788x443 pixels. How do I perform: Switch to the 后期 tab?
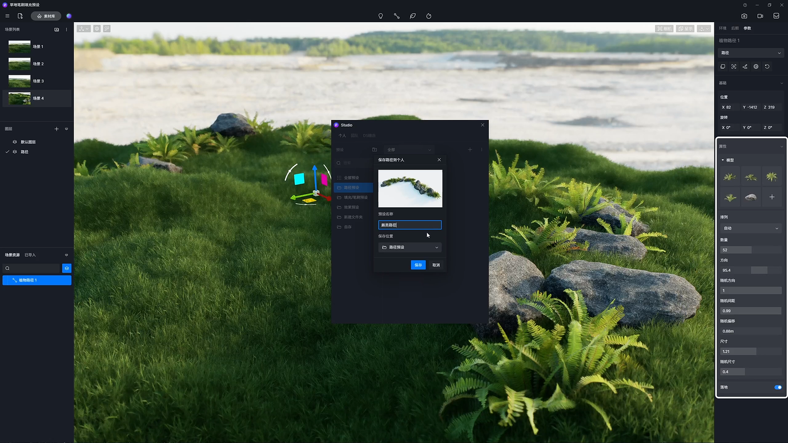tap(735, 28)
